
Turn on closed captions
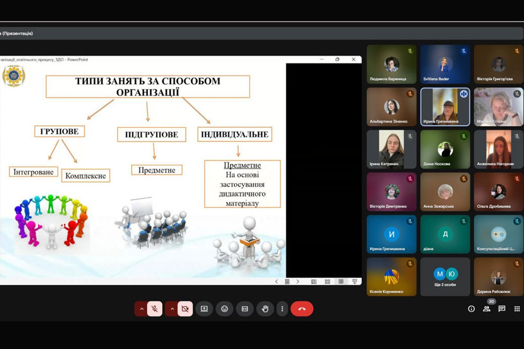(x=245, y=309)
